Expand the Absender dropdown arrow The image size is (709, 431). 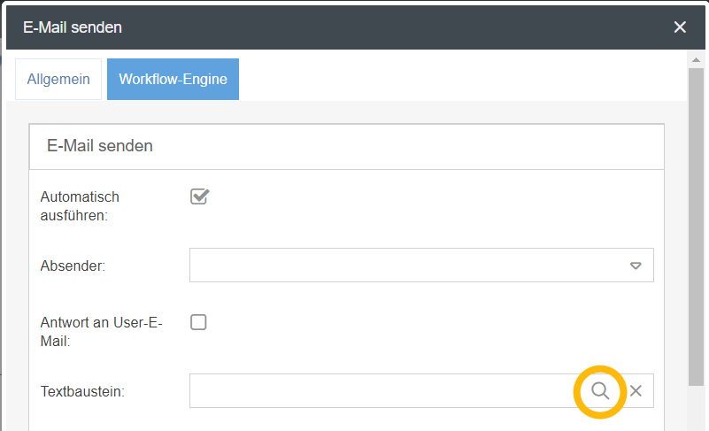636,266
